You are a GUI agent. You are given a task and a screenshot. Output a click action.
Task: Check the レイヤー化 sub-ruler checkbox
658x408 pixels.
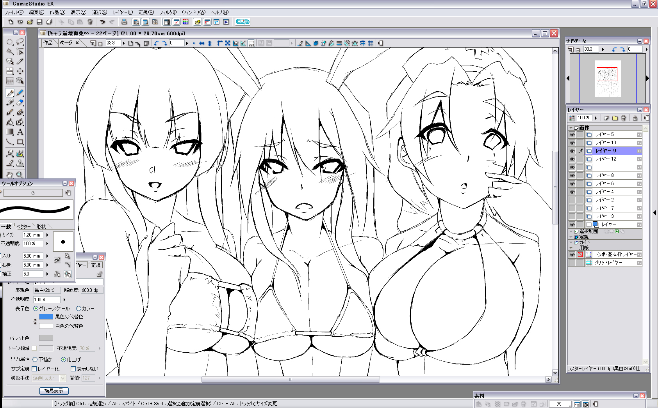[x=34, y=369]
